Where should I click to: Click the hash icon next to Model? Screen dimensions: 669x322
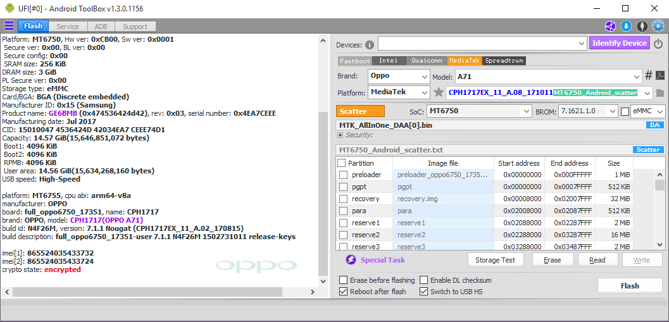[x=648, y=76]
